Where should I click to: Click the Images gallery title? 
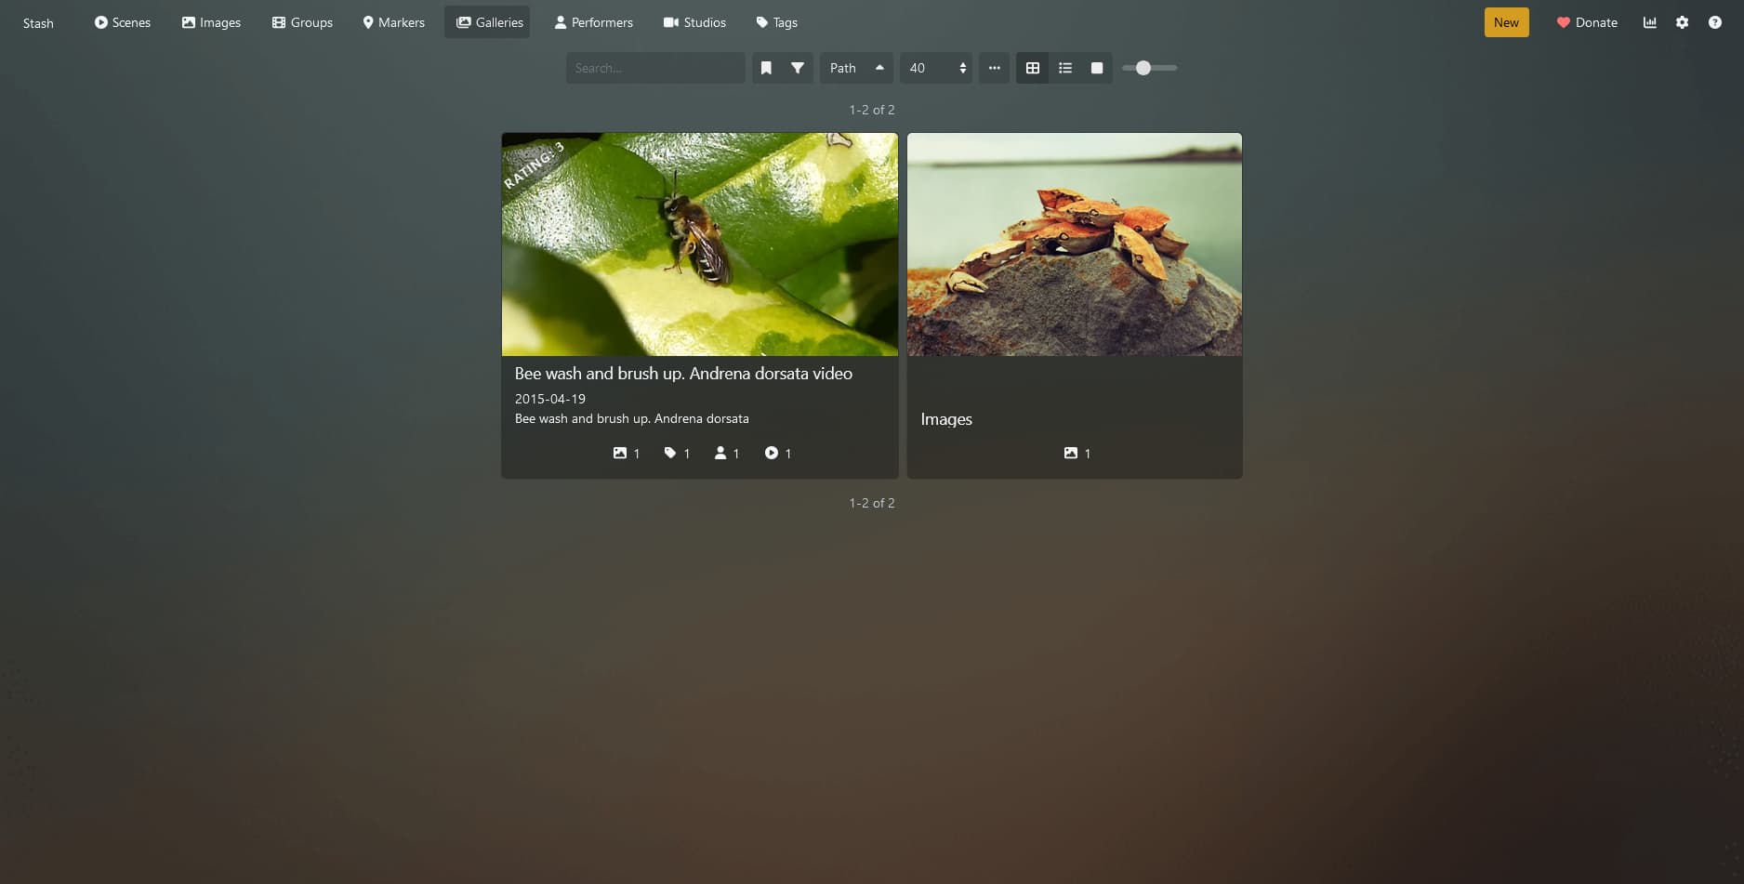coord(946,419)
